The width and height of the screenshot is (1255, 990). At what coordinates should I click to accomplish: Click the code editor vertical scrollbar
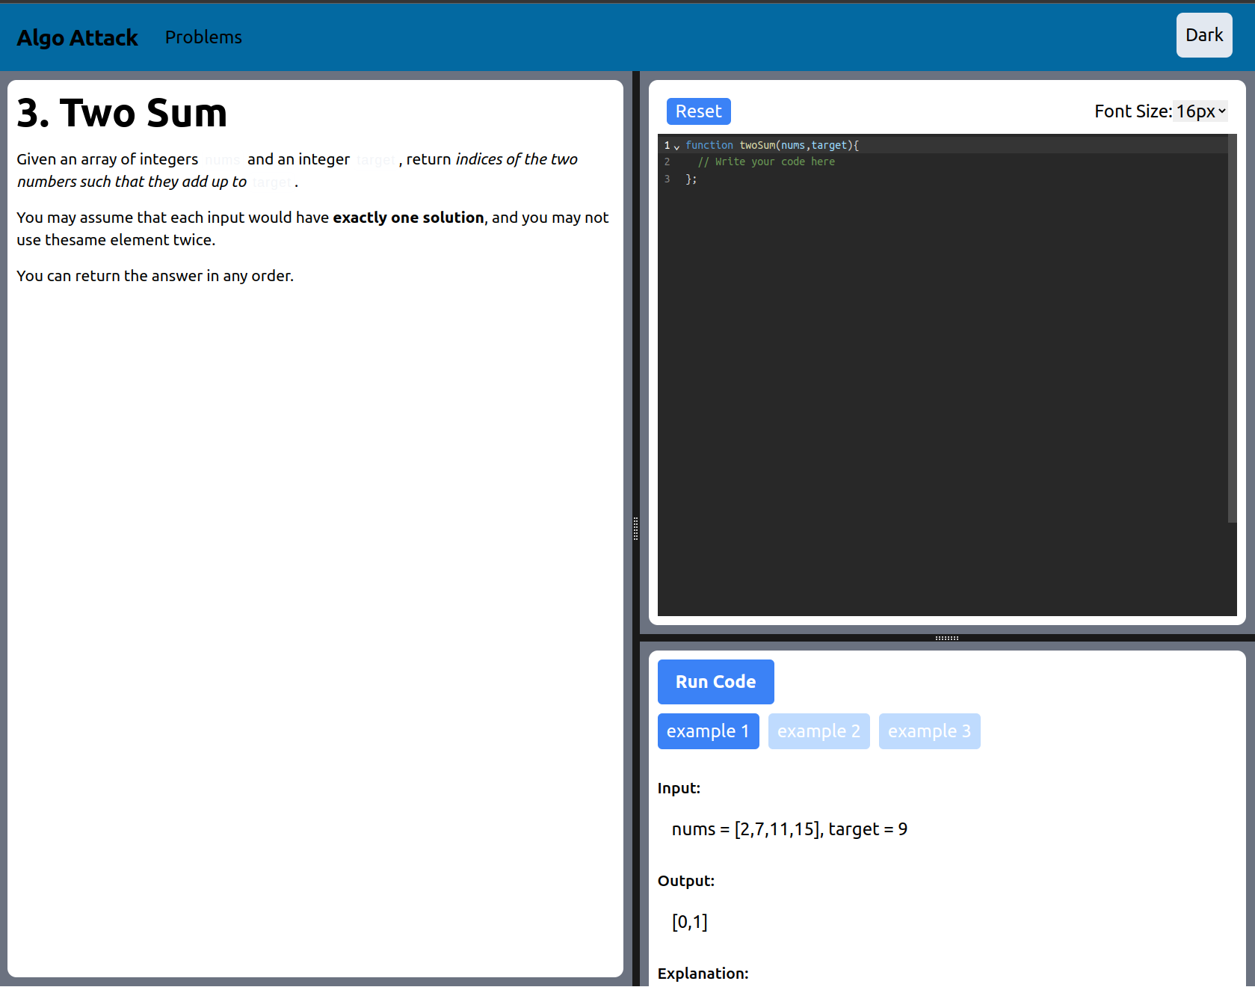[x=1232, y=329]
